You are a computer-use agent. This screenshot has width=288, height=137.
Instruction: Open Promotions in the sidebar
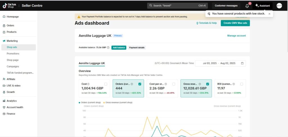click(13, 54)
